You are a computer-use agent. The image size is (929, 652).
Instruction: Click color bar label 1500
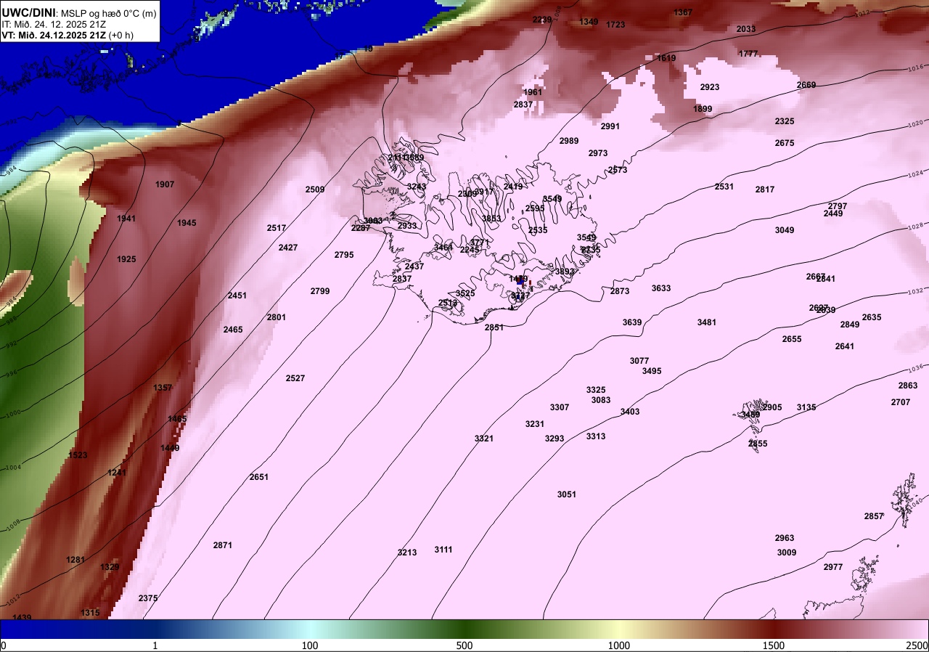(774, 645)
